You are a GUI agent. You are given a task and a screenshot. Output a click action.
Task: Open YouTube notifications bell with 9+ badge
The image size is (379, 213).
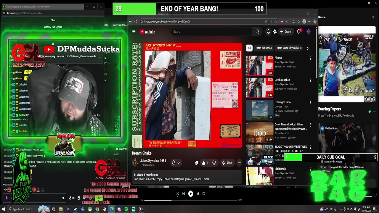tap(299, 32)
